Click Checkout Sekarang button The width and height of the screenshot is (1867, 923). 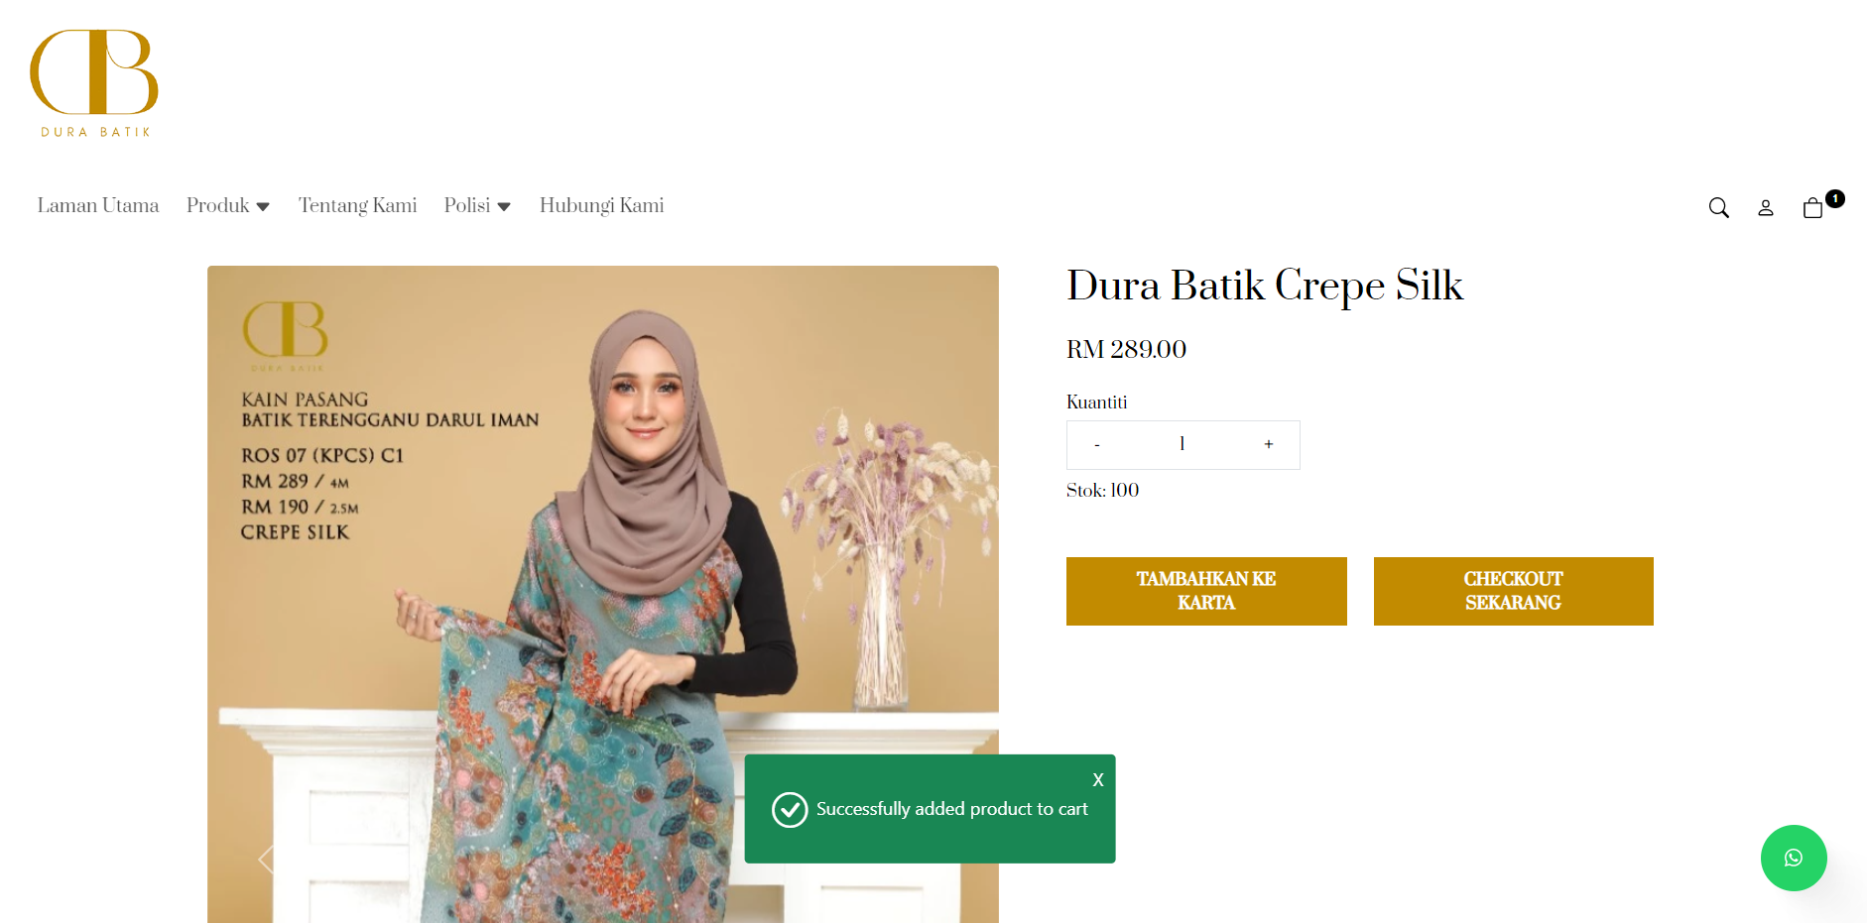point(1514,591)
